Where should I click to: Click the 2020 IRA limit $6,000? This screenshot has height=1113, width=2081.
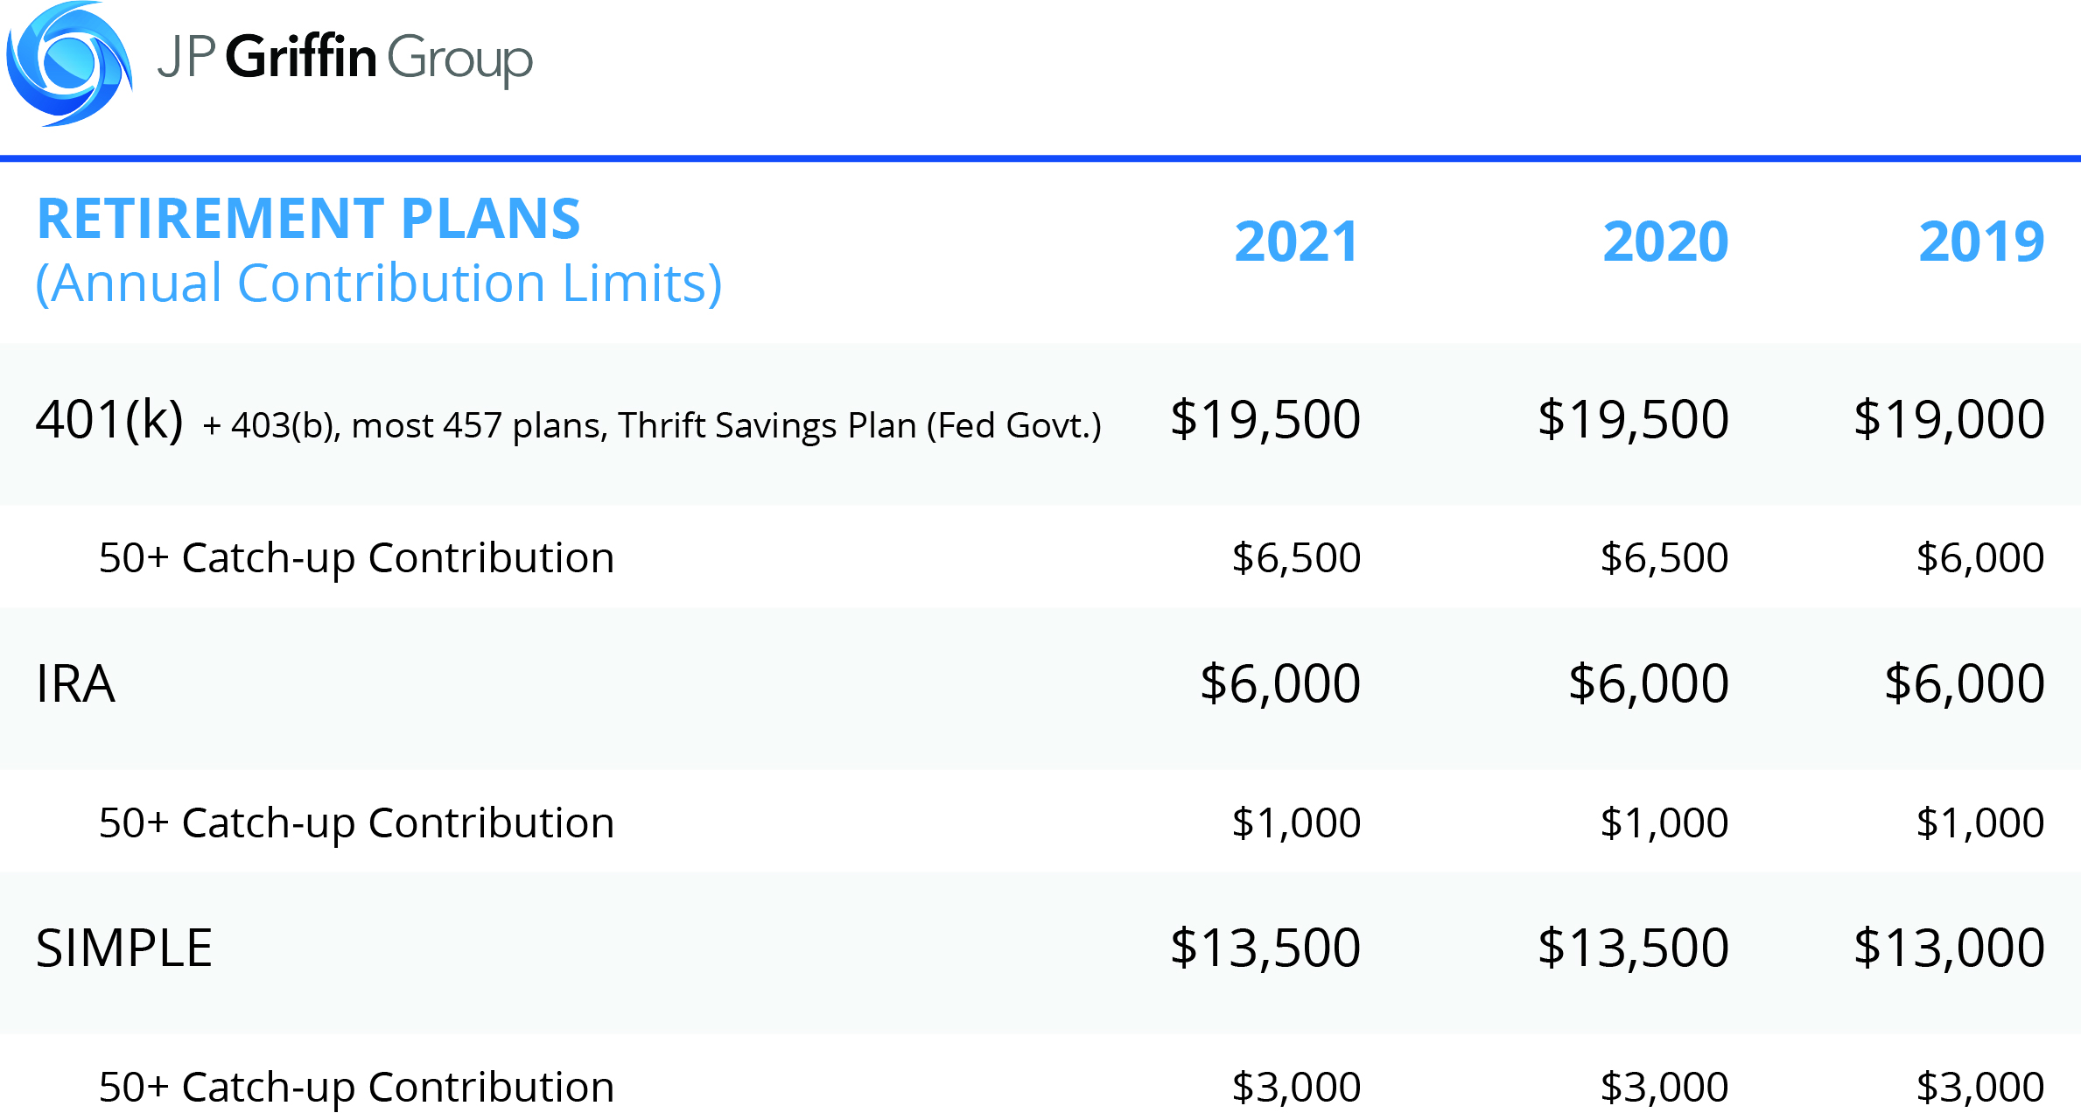tap(1649, 684)
